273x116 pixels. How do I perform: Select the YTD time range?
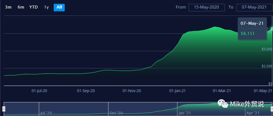[34, 7]
